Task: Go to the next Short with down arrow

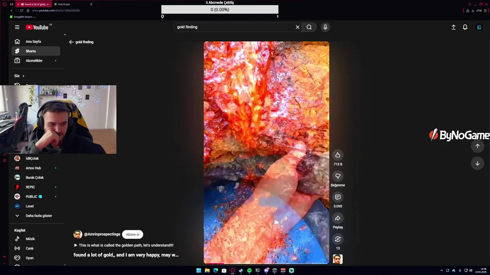Action: [477, 163]
